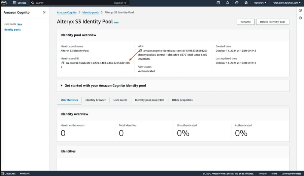Click the Identity pool overview heading
304x176 pixels.
pyautogui.click(x=78, y=35)
